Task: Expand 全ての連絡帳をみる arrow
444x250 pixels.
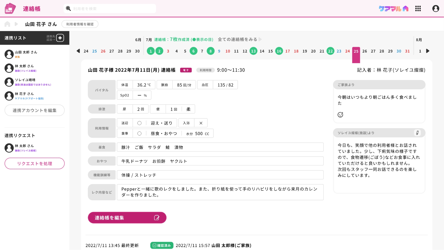Action: (260, 39)
